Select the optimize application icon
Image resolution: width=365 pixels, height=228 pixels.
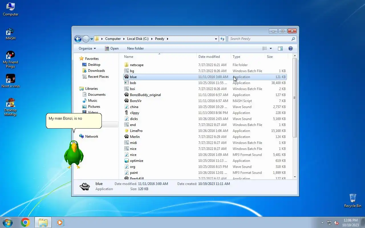click(127, 161)
